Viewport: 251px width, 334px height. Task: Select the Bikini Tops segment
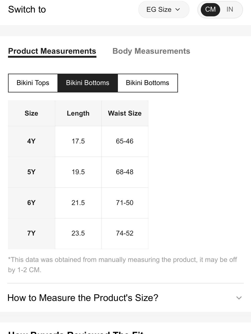point(33,83)
